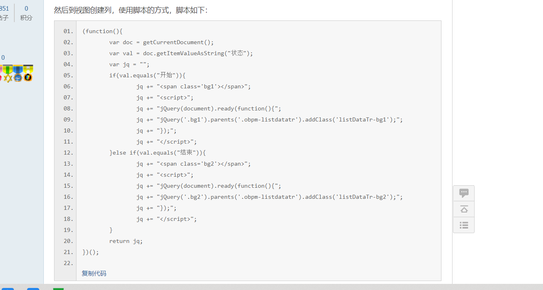Click line number 22 in code gutter
This screenshot has height=290, width=543.
pos(68,263)
